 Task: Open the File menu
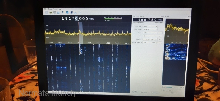(x=45, y=9)
